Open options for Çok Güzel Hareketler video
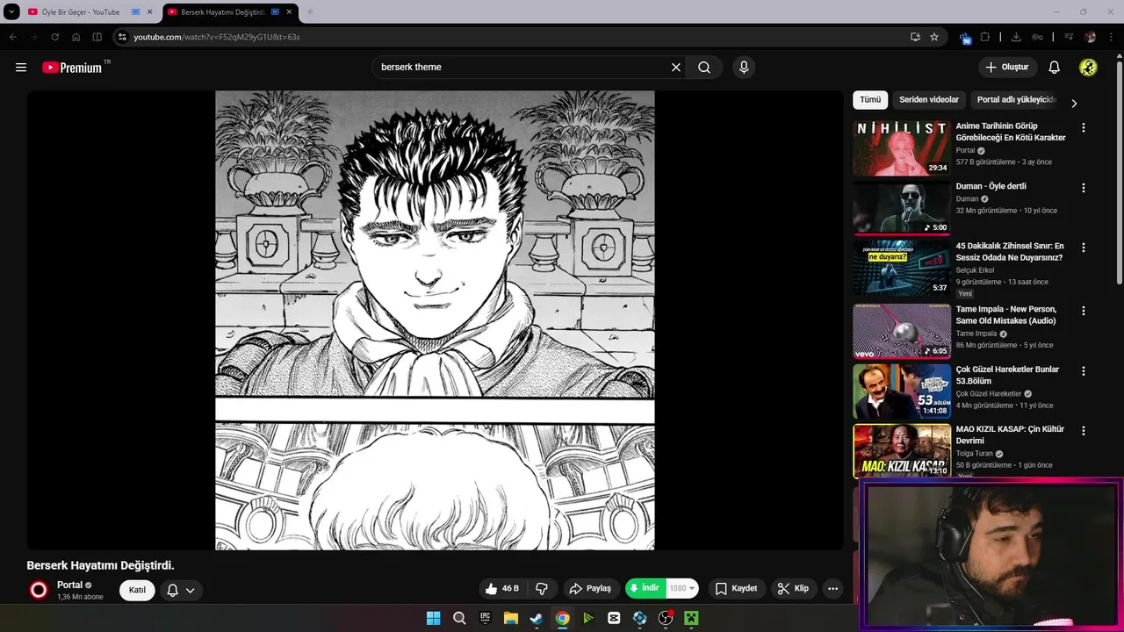Image resolution: width=1124 pixels, height=632 pixels. point(1083,371)
